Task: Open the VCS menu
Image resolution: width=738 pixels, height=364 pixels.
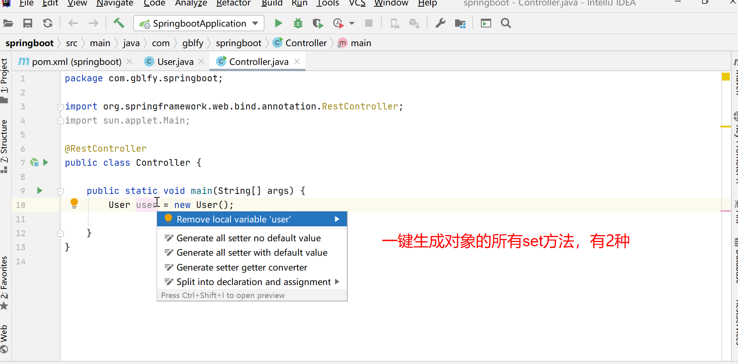Action: pyautogui.click(x=357, y=3)
